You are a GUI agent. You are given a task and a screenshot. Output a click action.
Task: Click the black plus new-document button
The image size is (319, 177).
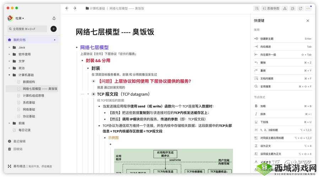tap(54, 29)
